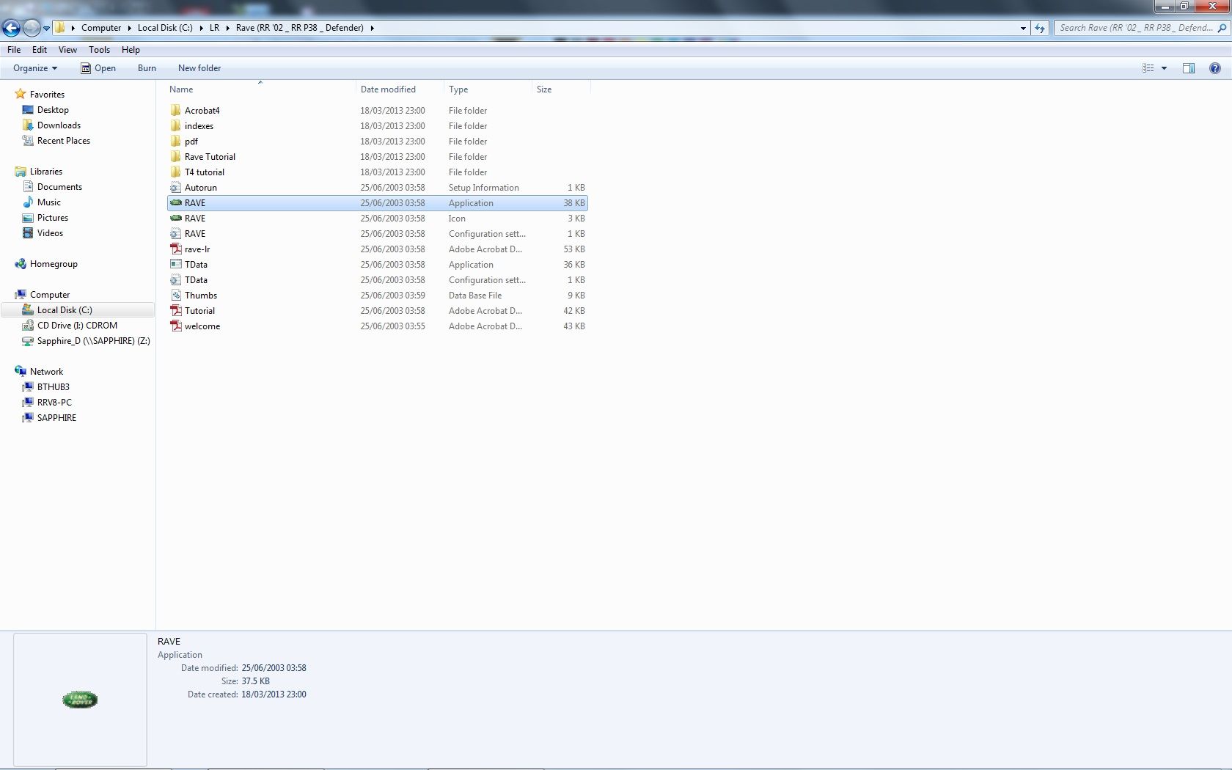Select the Rave Tutorial folder icon
The height and width of the screenshot is (770, 1232).
coord(175,157)
